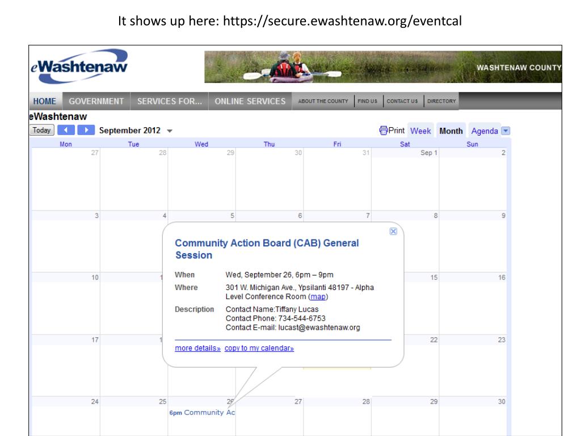Click the event title Community Action Board General Session
Screen dimensions: 581x436
pyautogui.click(x=267, y=249)
